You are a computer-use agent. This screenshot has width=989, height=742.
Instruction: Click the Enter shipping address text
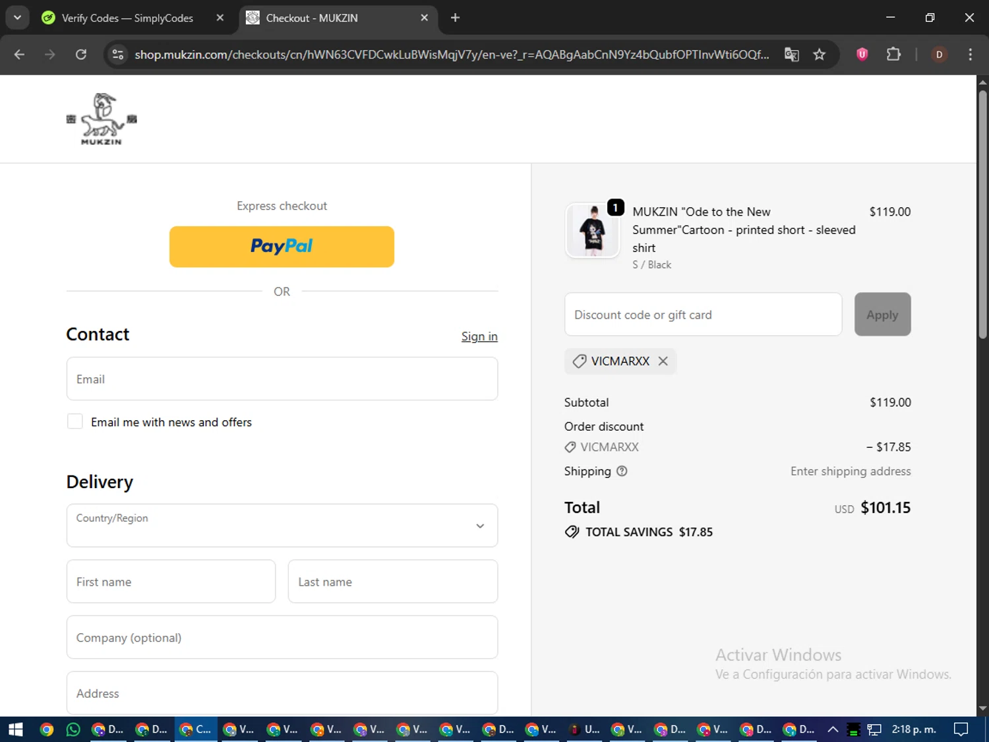tap(851, 471)
